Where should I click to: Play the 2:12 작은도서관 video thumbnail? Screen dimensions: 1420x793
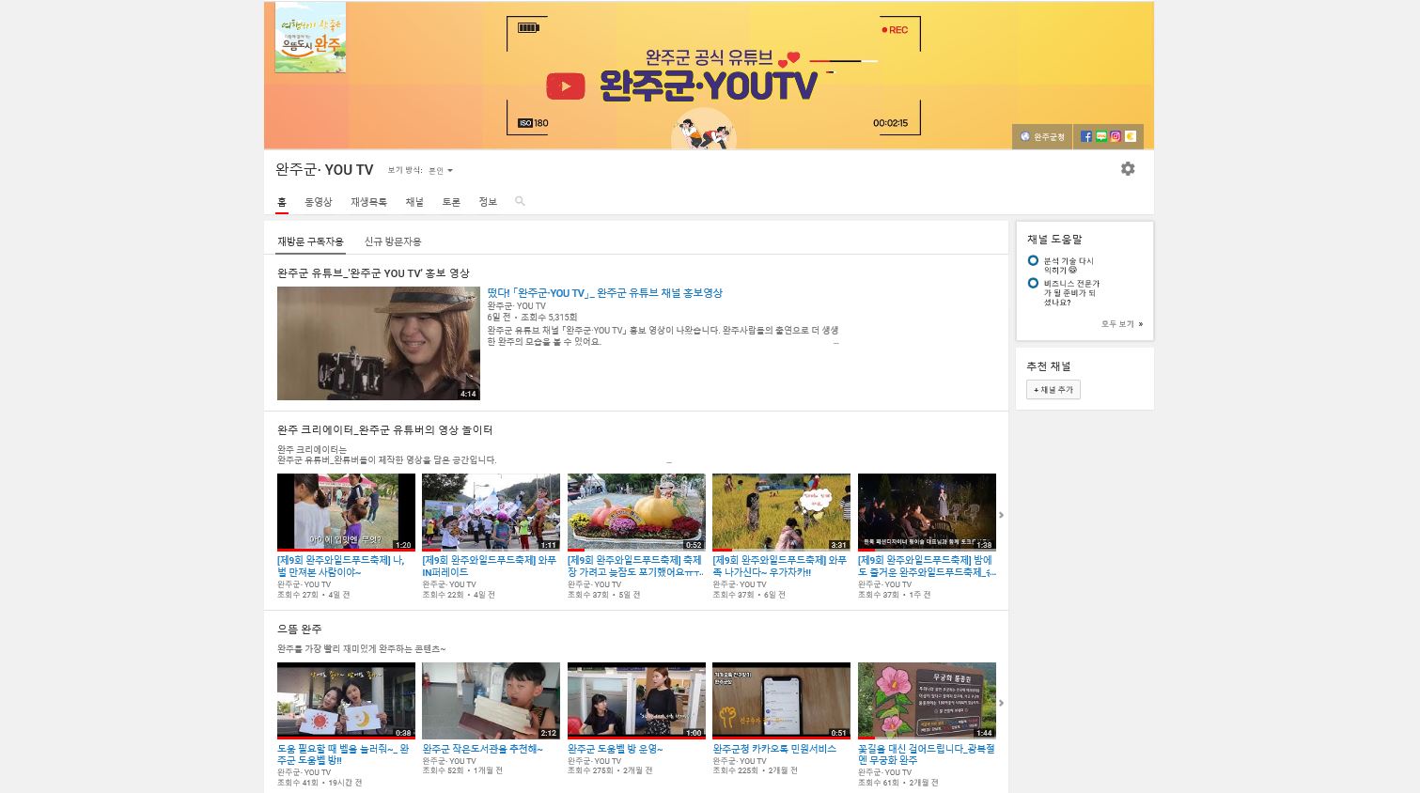[x=491, y=701]
